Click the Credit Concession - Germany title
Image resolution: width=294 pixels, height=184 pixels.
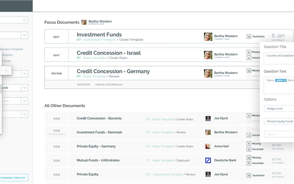(113, 71)
